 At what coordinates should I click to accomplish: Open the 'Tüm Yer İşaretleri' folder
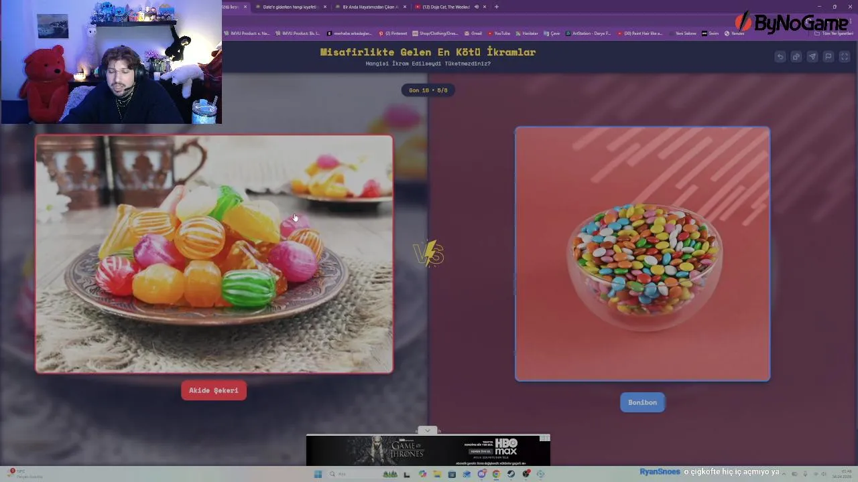pyautogui.click(x=834, y=33)
